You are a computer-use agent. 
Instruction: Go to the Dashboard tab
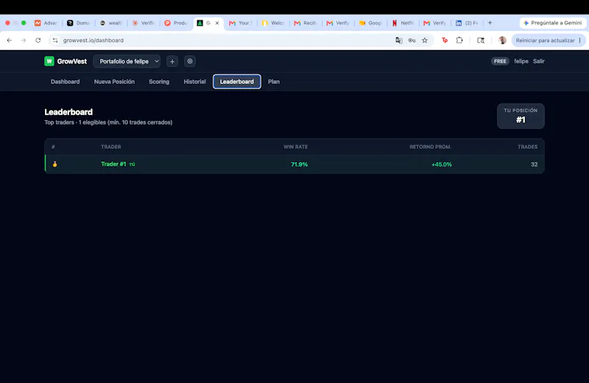[x=65, y=82]
